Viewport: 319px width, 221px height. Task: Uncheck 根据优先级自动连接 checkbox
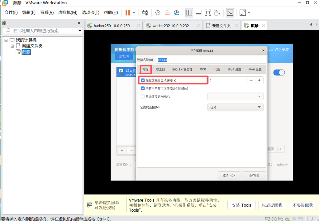pos(143,80)
